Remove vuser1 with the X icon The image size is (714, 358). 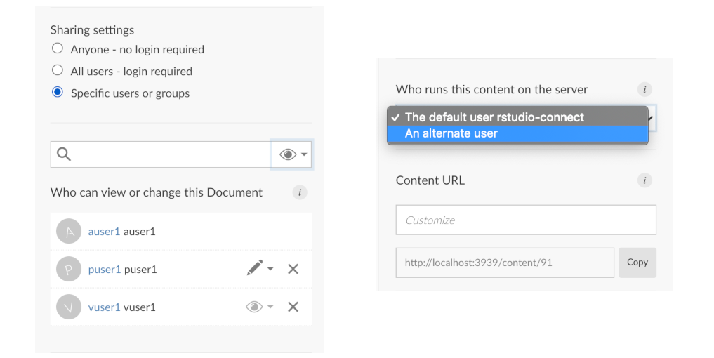click(x=293, y=307)
